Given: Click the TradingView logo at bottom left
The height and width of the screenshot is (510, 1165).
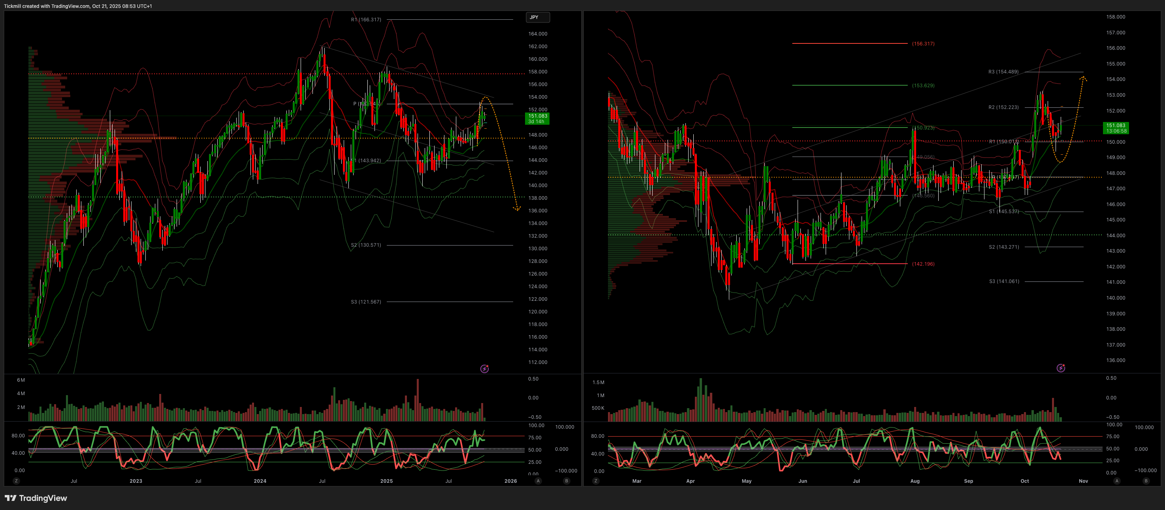Looking at the screenshot, I should click(x=36, y=498).
